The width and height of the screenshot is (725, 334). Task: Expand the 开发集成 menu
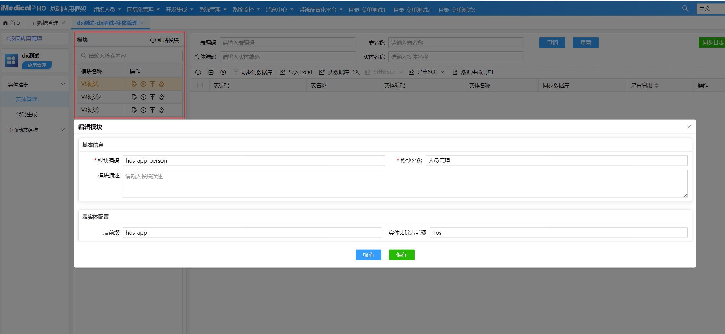[179, 10]
